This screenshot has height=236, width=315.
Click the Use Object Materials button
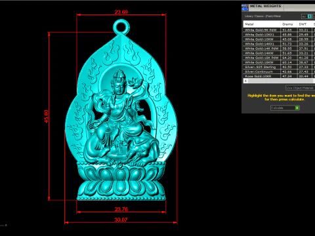click(x=300, y=88)
